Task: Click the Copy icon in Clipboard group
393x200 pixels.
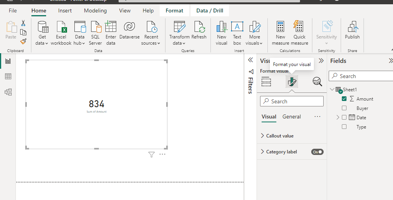Action: tap(23, 32)
